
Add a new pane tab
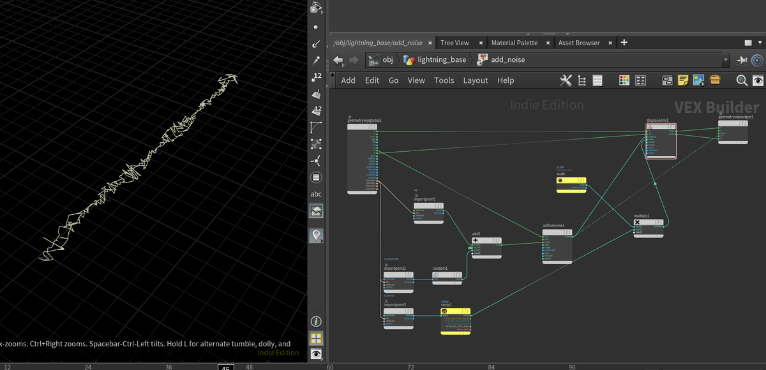[624, 43]
